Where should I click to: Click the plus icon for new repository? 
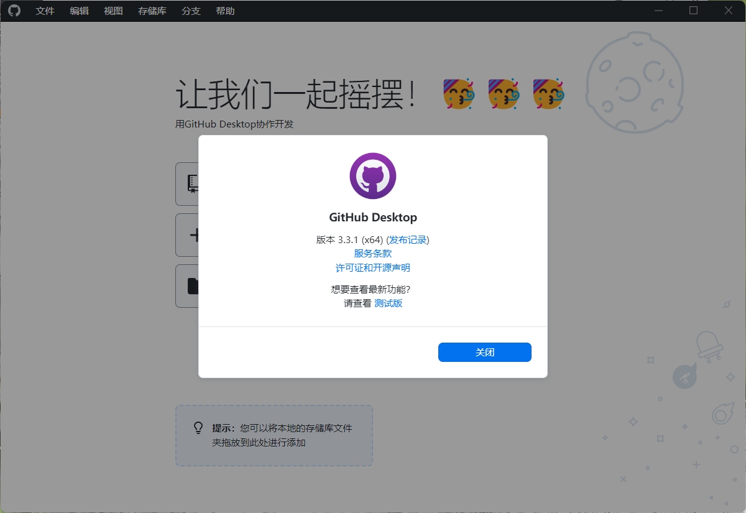(x=194, y=235)
